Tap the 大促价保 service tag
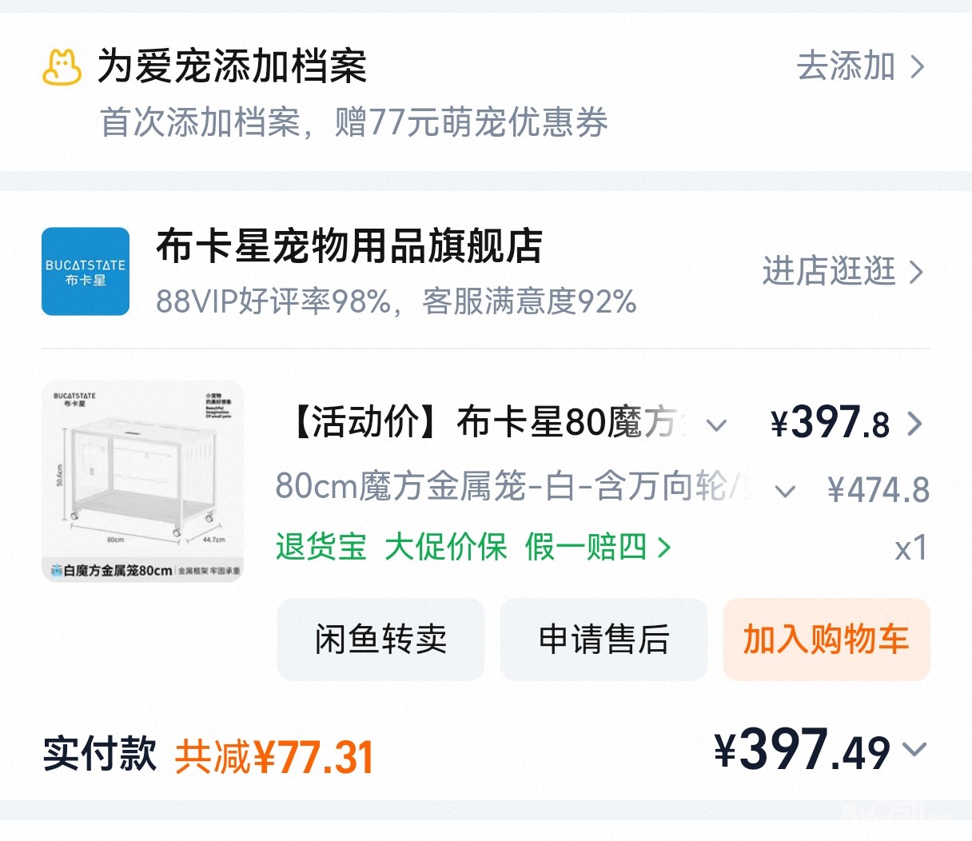Screen dimensions: 972x841 coord(446,548)
